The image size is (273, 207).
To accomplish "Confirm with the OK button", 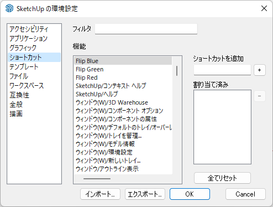I will pyautogui.click(x=190, y=194).
